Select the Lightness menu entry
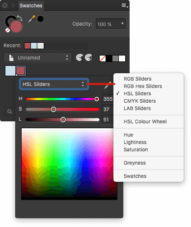 (135, 142)
